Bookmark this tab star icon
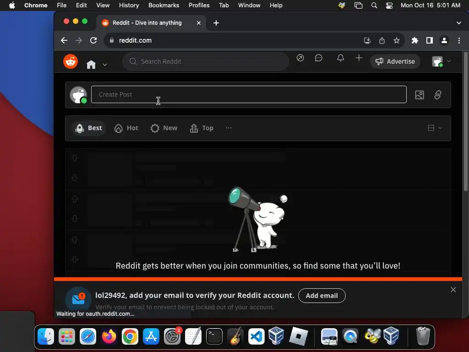This screenshot has width=469, height=352. 397,40
